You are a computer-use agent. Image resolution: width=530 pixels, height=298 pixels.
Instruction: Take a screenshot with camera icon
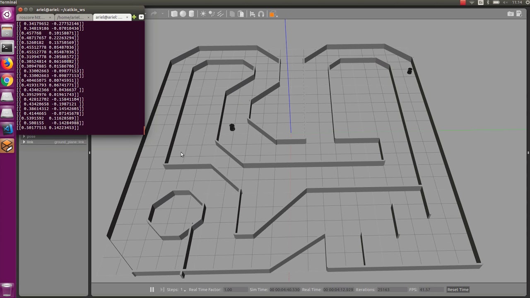pyautogui.click(x=511, y=14)
